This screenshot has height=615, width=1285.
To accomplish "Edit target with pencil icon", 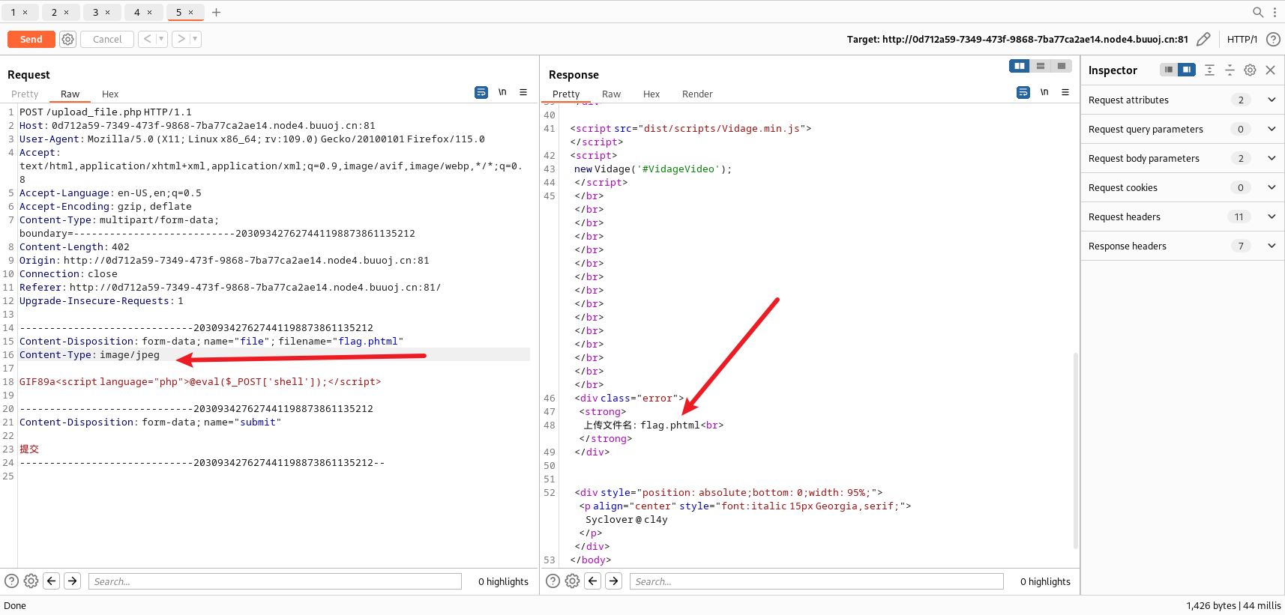I will pos(1203,39).
